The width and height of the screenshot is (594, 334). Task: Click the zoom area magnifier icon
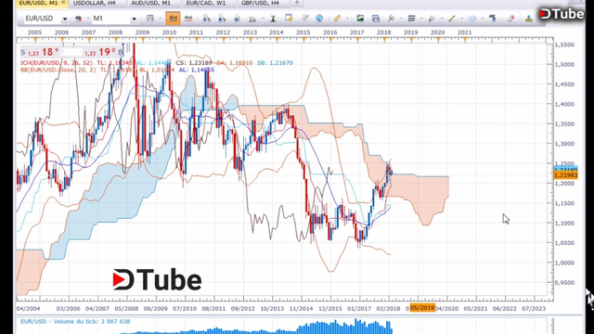pyautogui.click(x=252, y=19)
